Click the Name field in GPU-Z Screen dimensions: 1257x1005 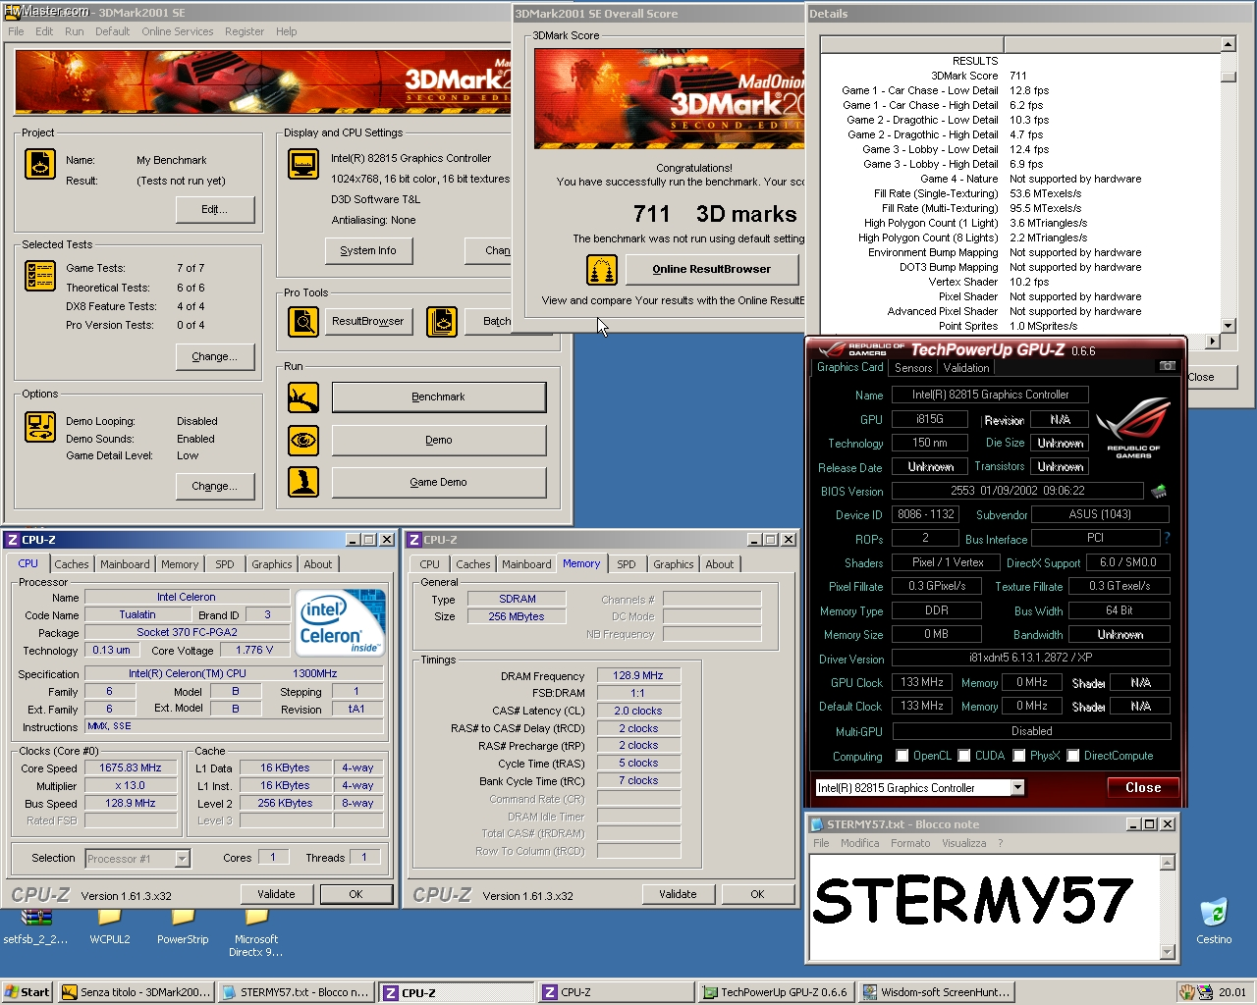pos(990,395)
